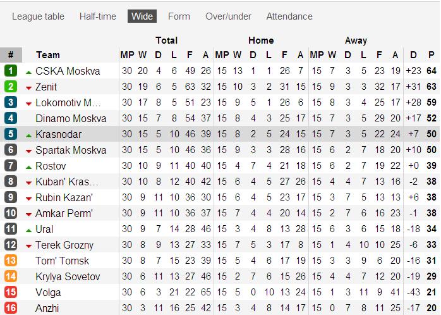The width and height of the screenshot is (441, 315).
Task: Open the Half-time tab
Action: point(97,16)
